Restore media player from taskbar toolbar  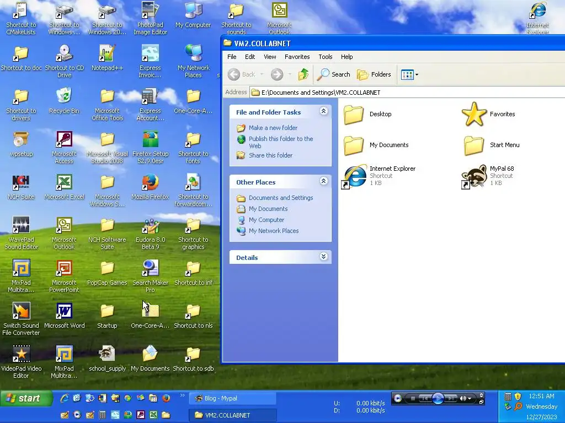pyautogui.click(x=481, y=402)
